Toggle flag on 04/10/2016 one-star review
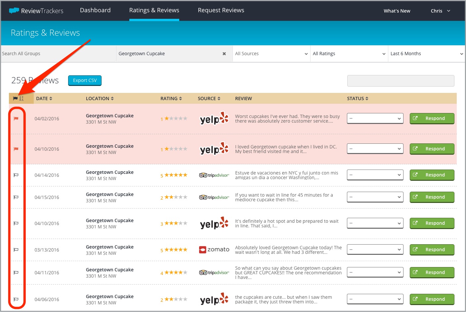Image resolution: width=466 pixels, height=312 pixels. (x=16, y=149)
